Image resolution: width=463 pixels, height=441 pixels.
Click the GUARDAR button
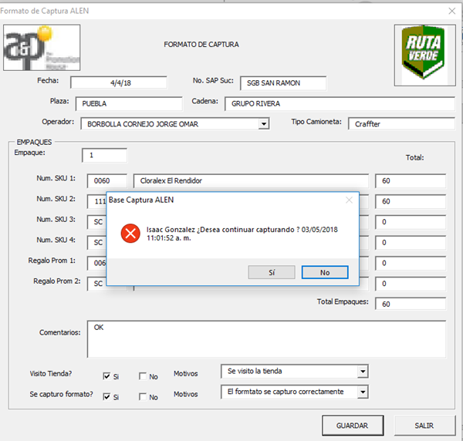pyautogui.click(x=353, y=425)
